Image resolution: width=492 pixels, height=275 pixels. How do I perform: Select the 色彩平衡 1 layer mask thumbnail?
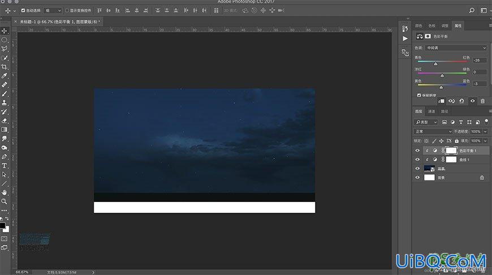[x=451, y=151]
